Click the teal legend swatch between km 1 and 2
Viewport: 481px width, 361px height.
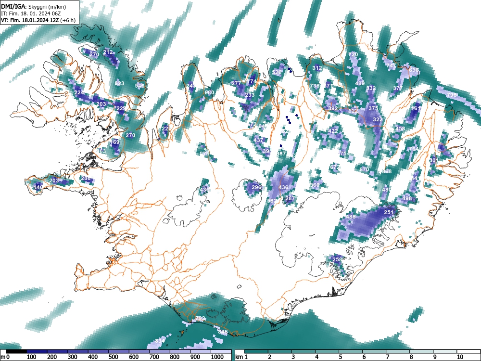click(x=256, y=351)
